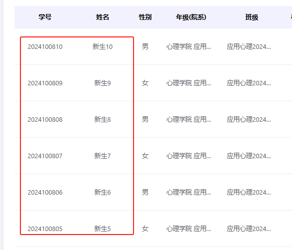Image resolution: width=292 pixels, height=250 pixels.
Task: Click 心理学院 department cell for 新生5
Action: (x=189, y=229)
